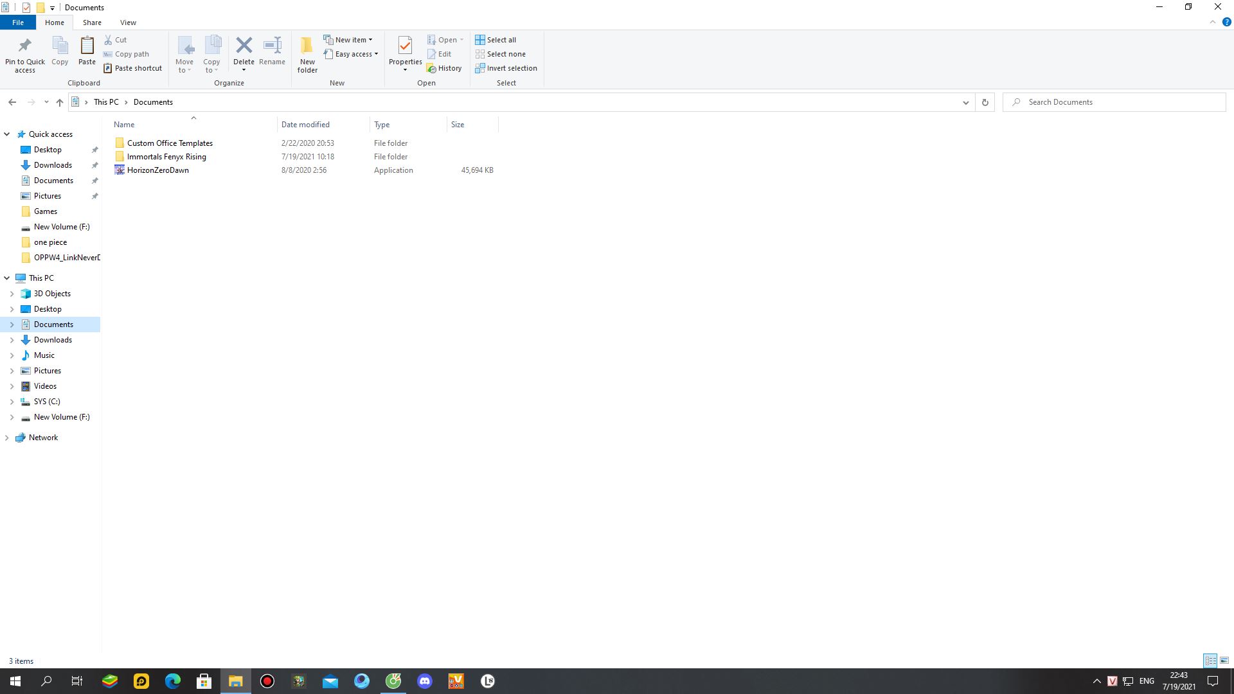
Task: Click History in the Open group
Action: tap(444, 68)
